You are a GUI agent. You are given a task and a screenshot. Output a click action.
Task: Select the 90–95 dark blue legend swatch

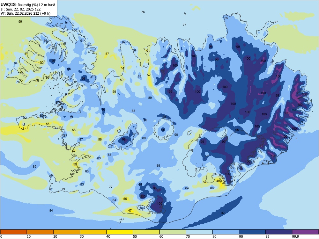point(252,232)
